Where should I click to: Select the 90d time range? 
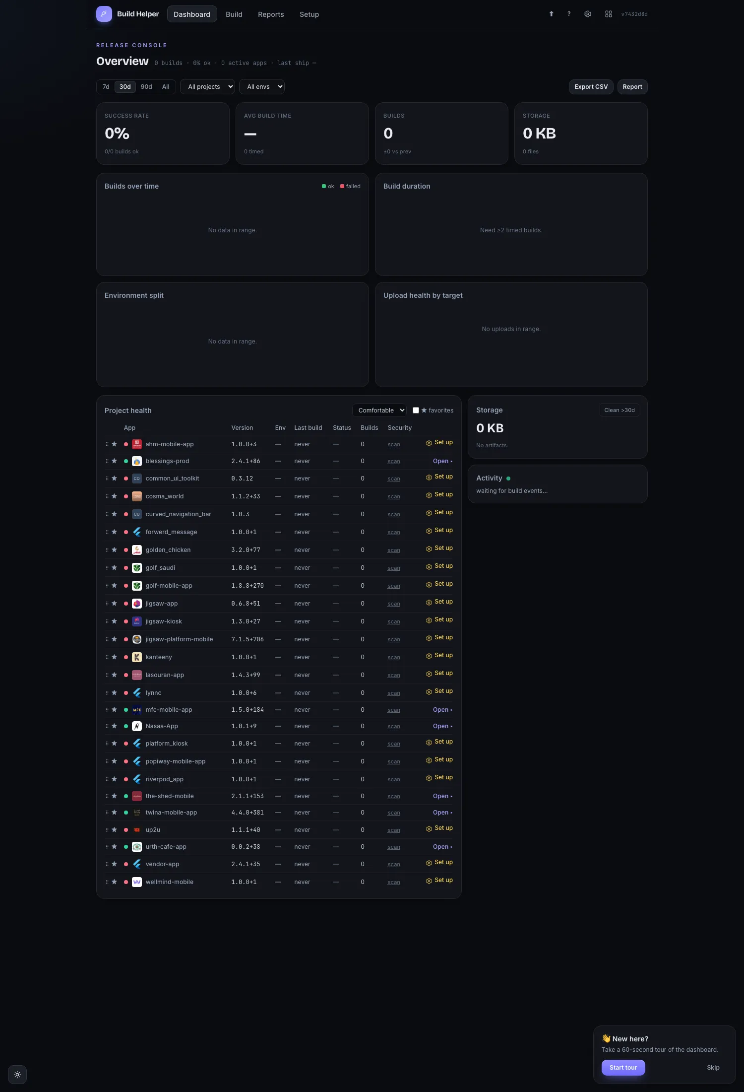[x=146, y=87]
